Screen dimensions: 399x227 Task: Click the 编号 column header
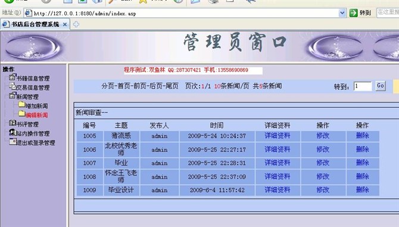[89, 125]
